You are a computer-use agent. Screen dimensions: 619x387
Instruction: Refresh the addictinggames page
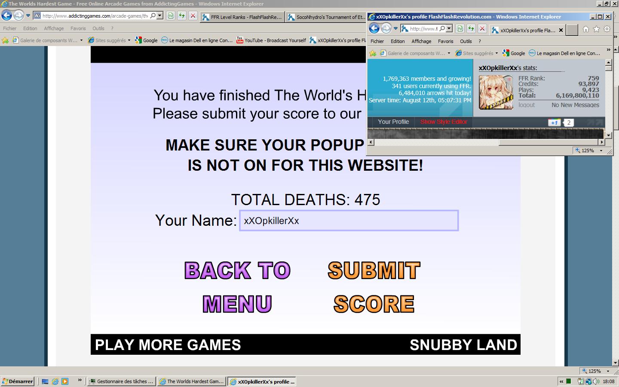click(182, 16)
